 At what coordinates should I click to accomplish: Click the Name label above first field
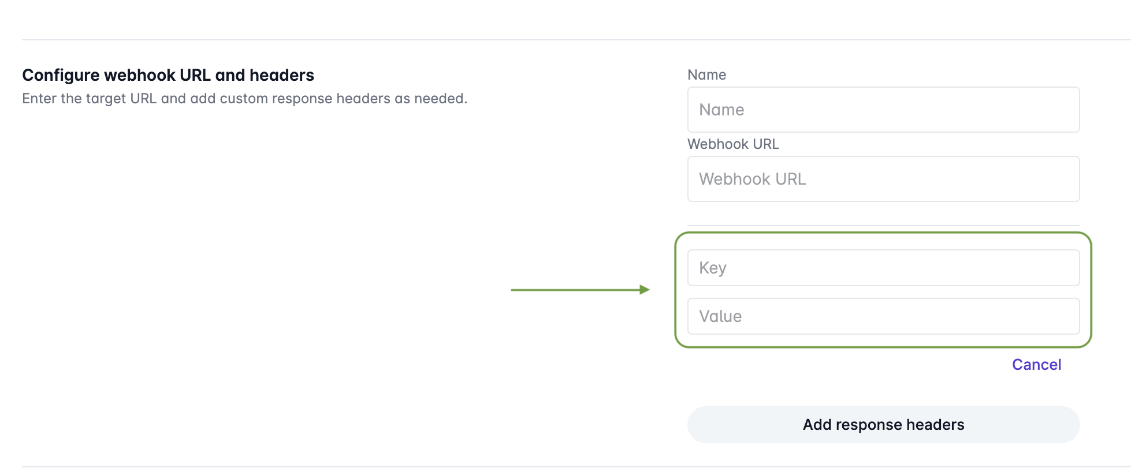tap(706, 75)
